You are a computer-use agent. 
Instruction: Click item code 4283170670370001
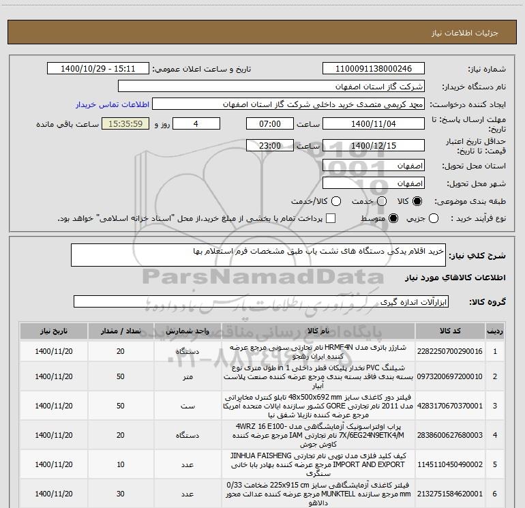450,406
